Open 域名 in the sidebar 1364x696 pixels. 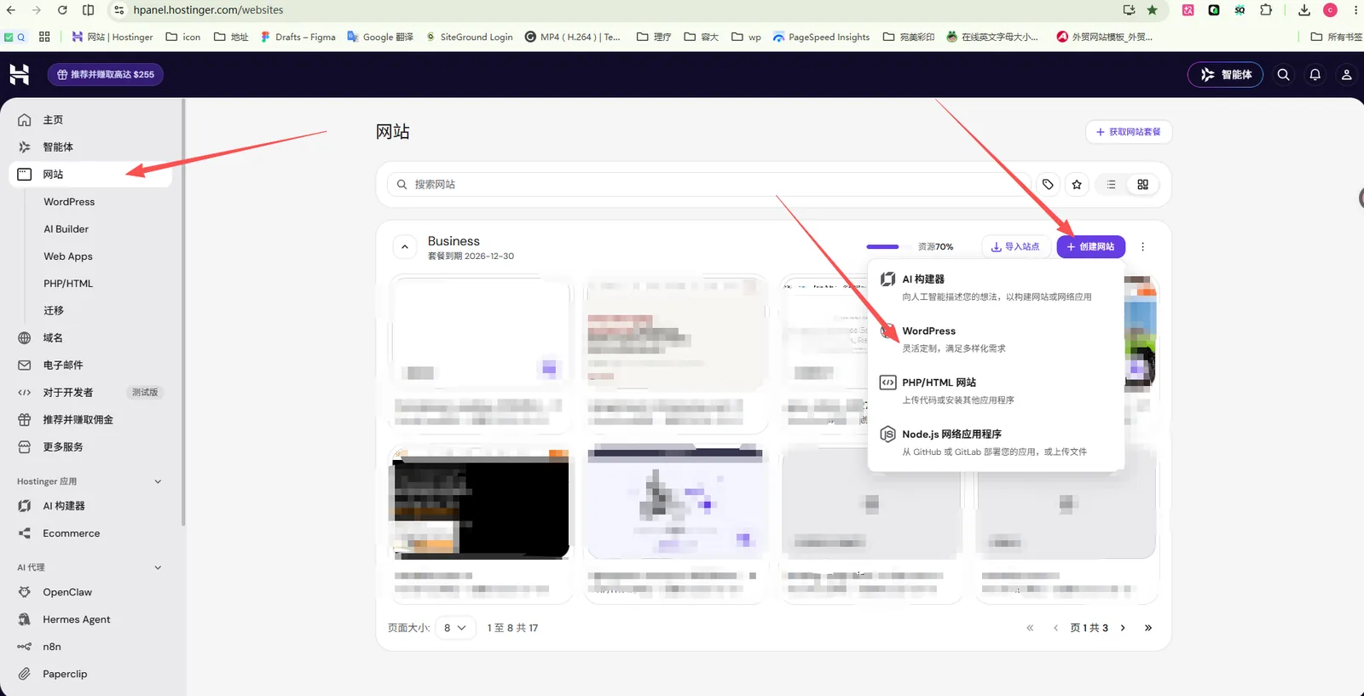point(90,338)
